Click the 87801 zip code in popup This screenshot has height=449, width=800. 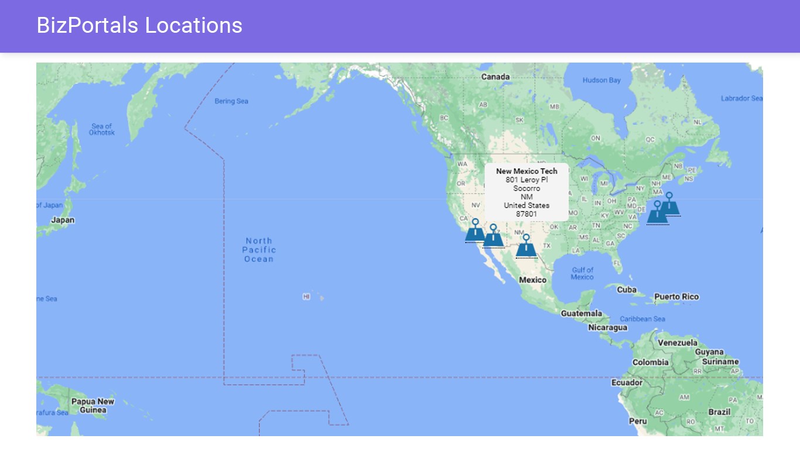527,214
